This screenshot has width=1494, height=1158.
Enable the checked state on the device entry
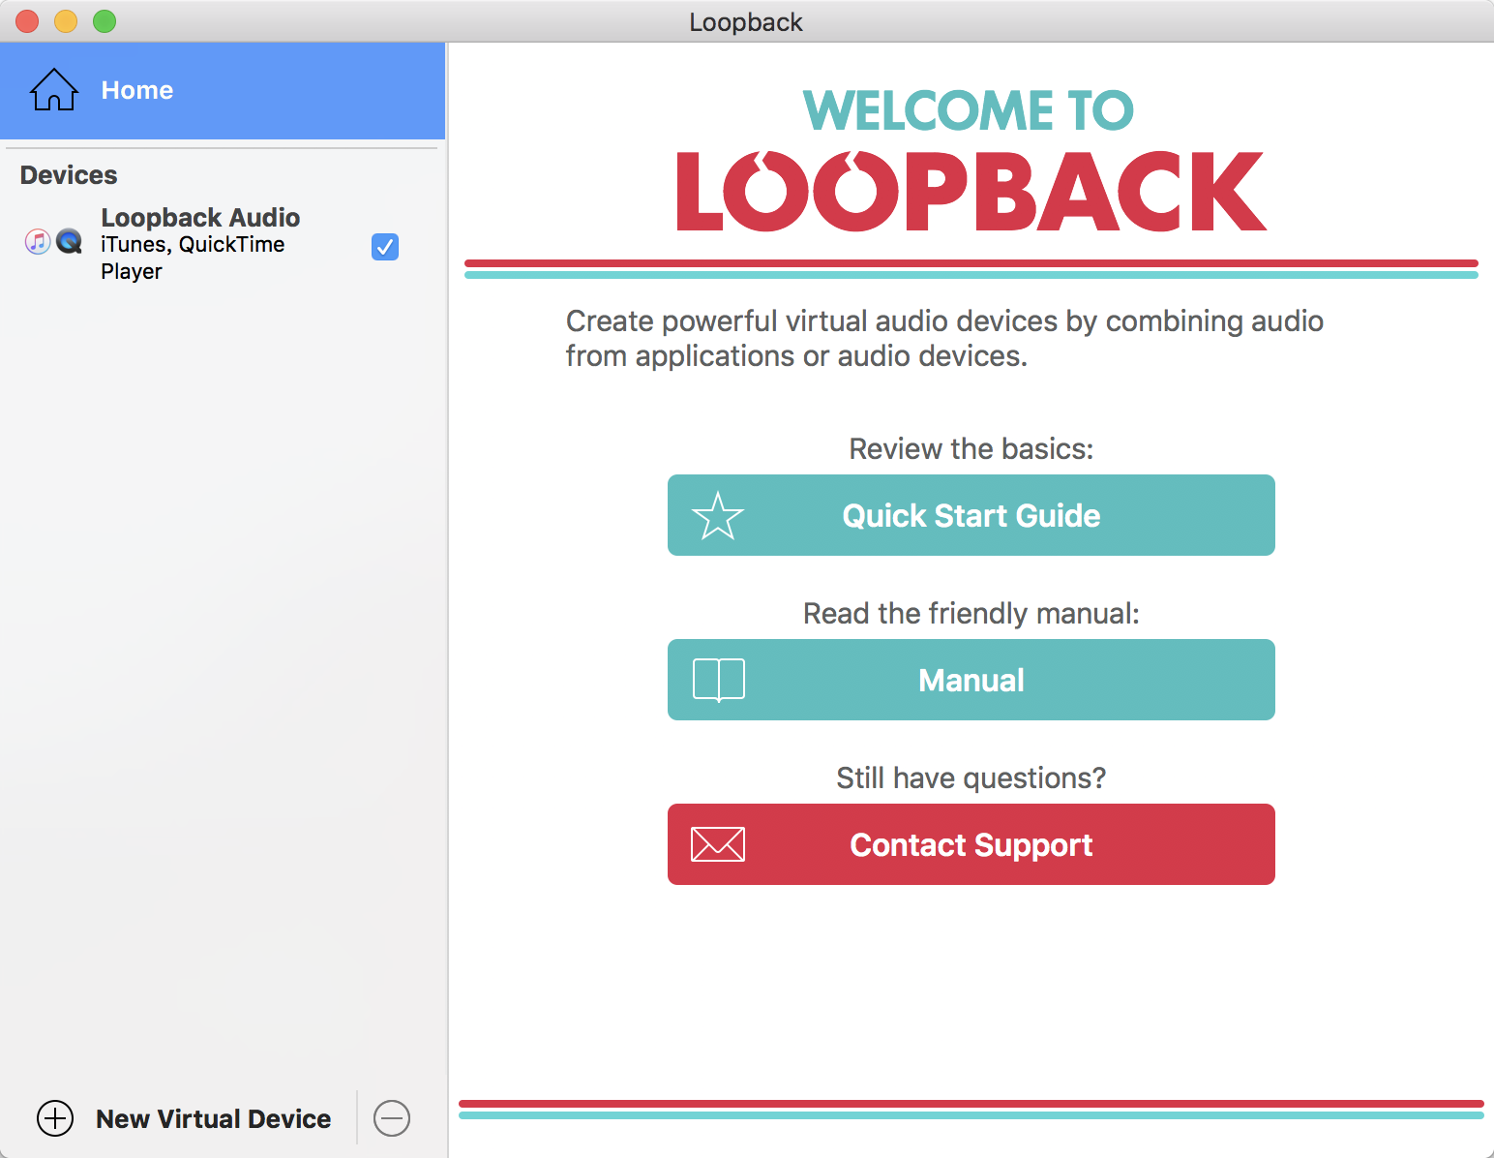384,247
